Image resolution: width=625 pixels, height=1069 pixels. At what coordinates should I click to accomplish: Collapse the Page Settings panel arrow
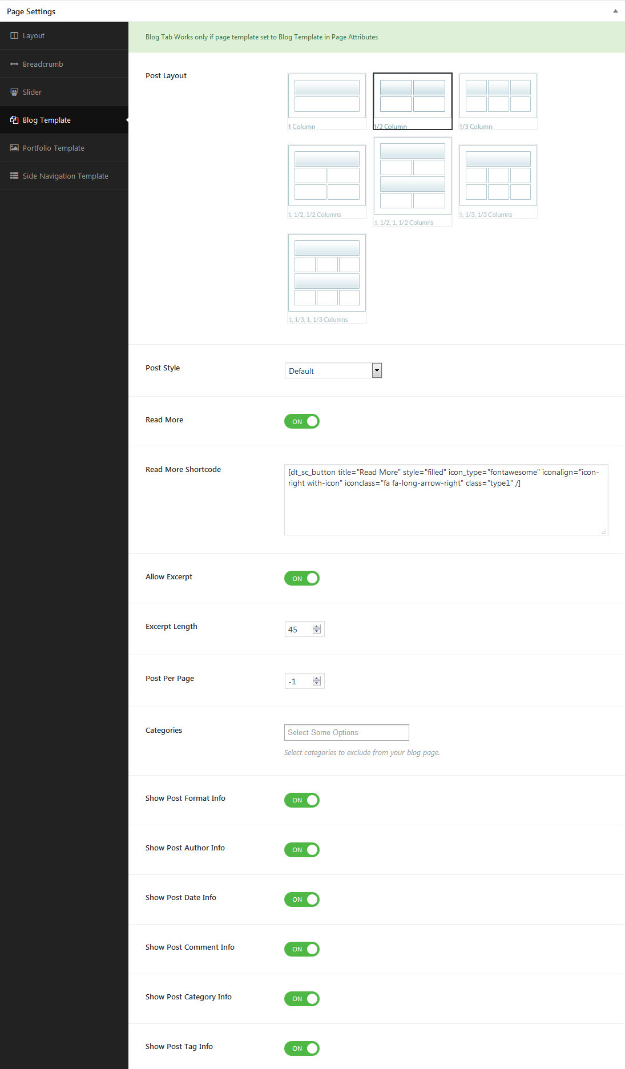point(615,11)
